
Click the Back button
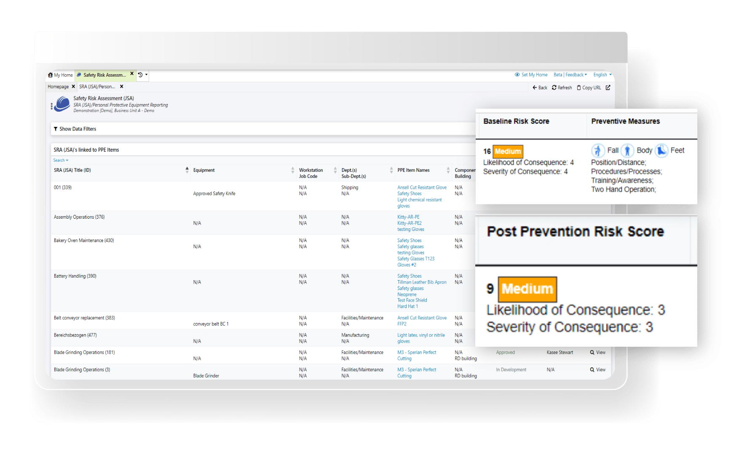[x=539, y=87]
